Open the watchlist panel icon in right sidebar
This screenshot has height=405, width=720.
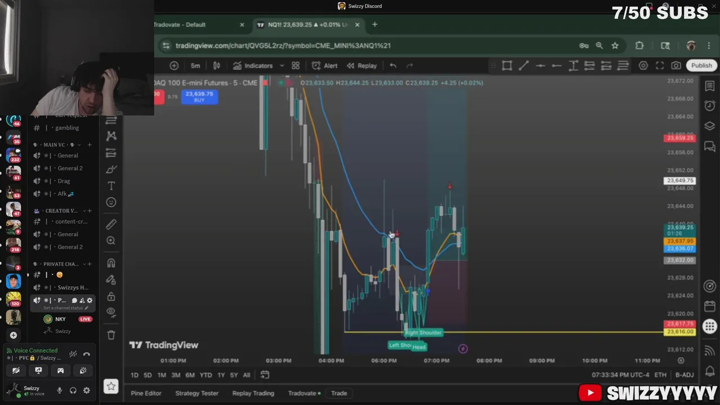tap(709, 86)
